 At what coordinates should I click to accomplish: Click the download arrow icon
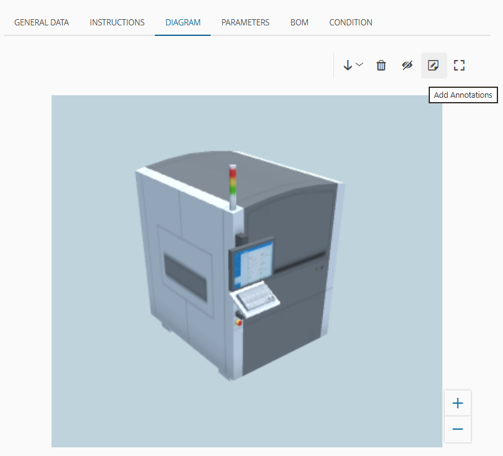348,66
